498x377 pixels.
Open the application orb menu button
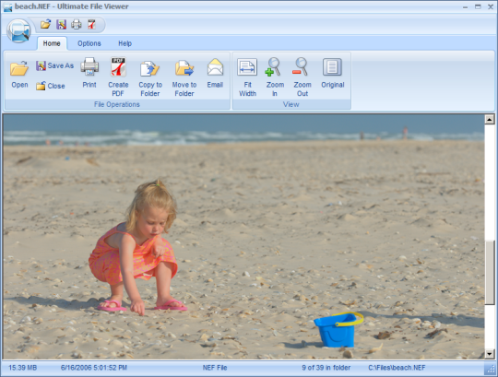(18, 30)
